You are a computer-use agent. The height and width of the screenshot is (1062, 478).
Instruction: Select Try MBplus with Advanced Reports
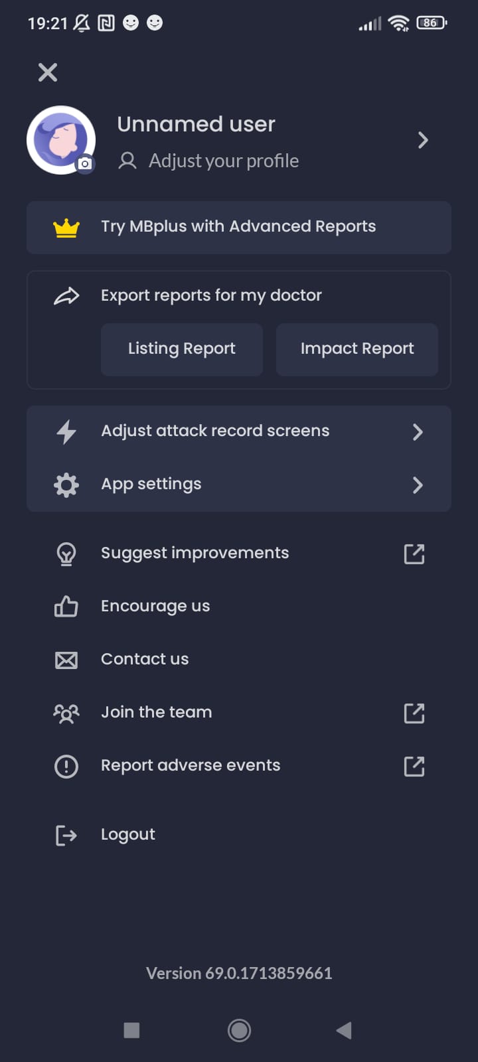[x=238, y=227]
